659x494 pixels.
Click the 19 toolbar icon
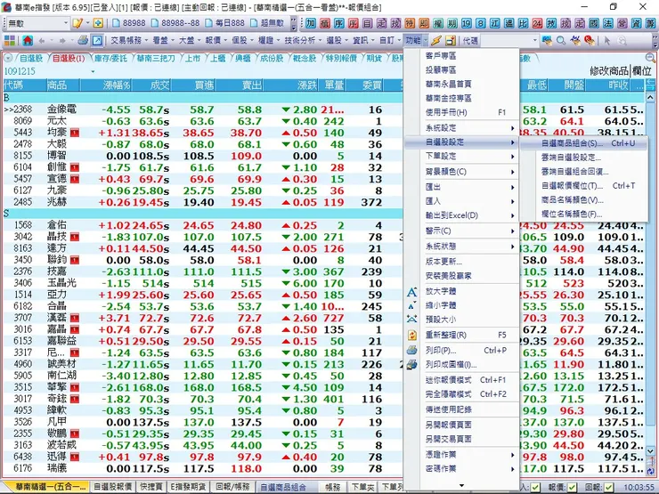tap(467, 23)
